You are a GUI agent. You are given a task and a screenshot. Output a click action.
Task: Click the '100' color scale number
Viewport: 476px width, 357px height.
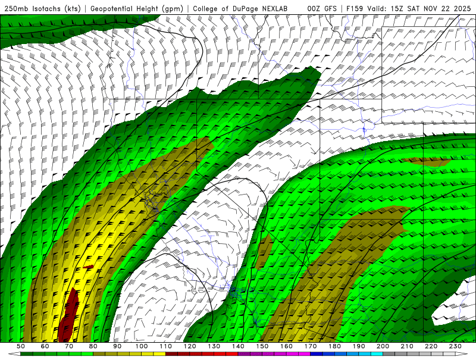(142, 346)
